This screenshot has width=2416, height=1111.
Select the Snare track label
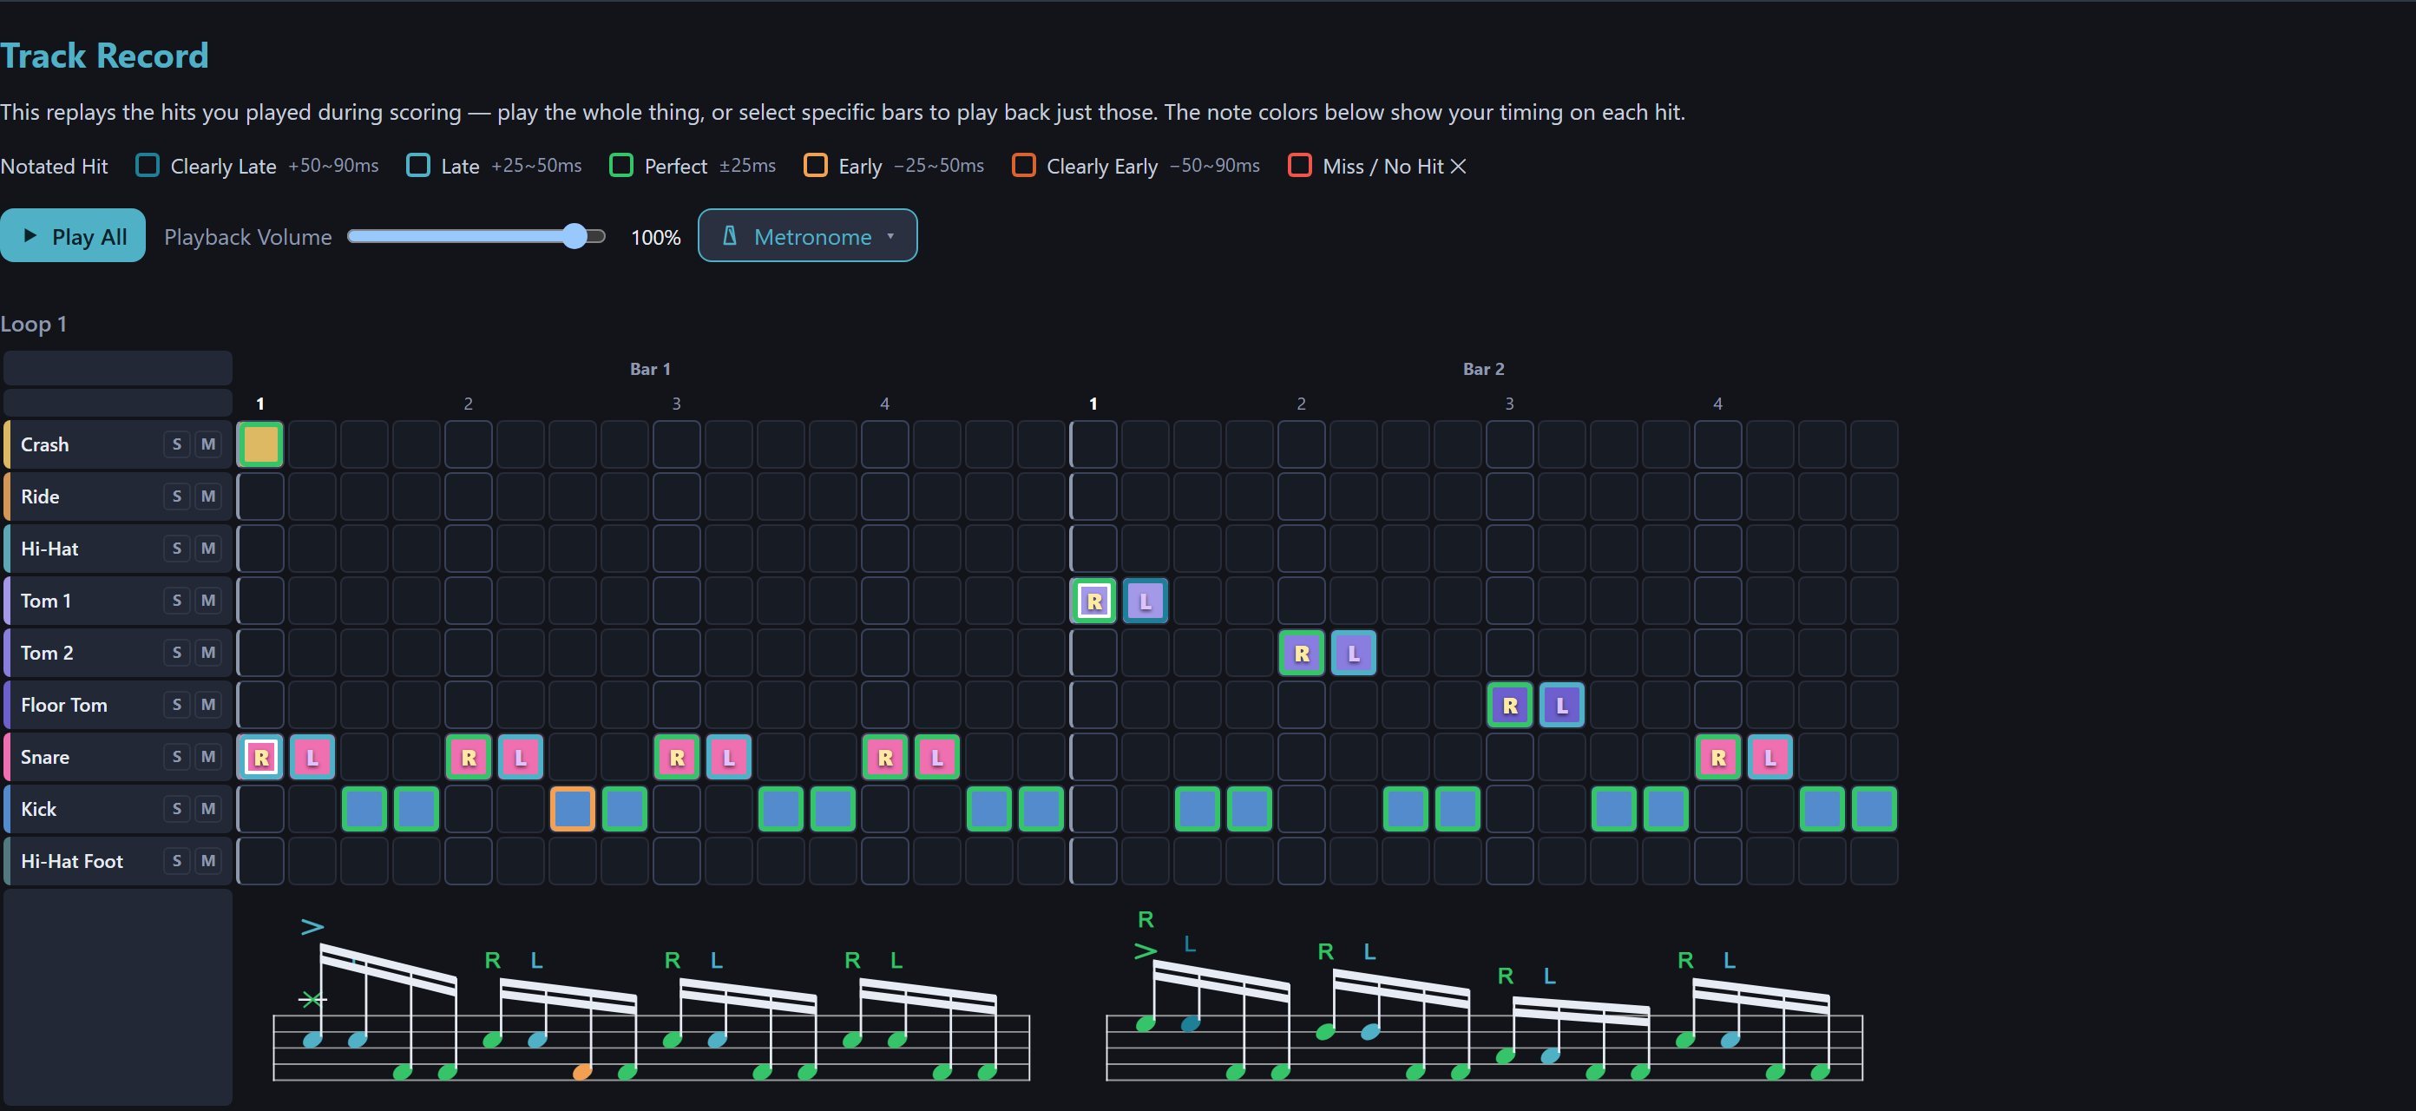45,757
